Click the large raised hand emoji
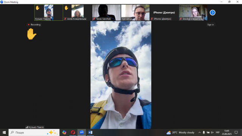The height and width of the screenshot is (136, 242). click(31, 34)
